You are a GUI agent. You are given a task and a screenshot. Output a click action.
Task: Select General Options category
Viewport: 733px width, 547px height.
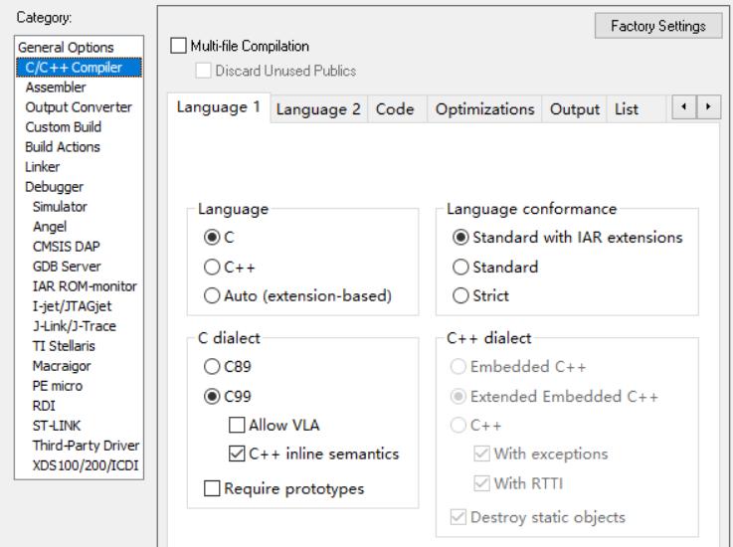69,47
